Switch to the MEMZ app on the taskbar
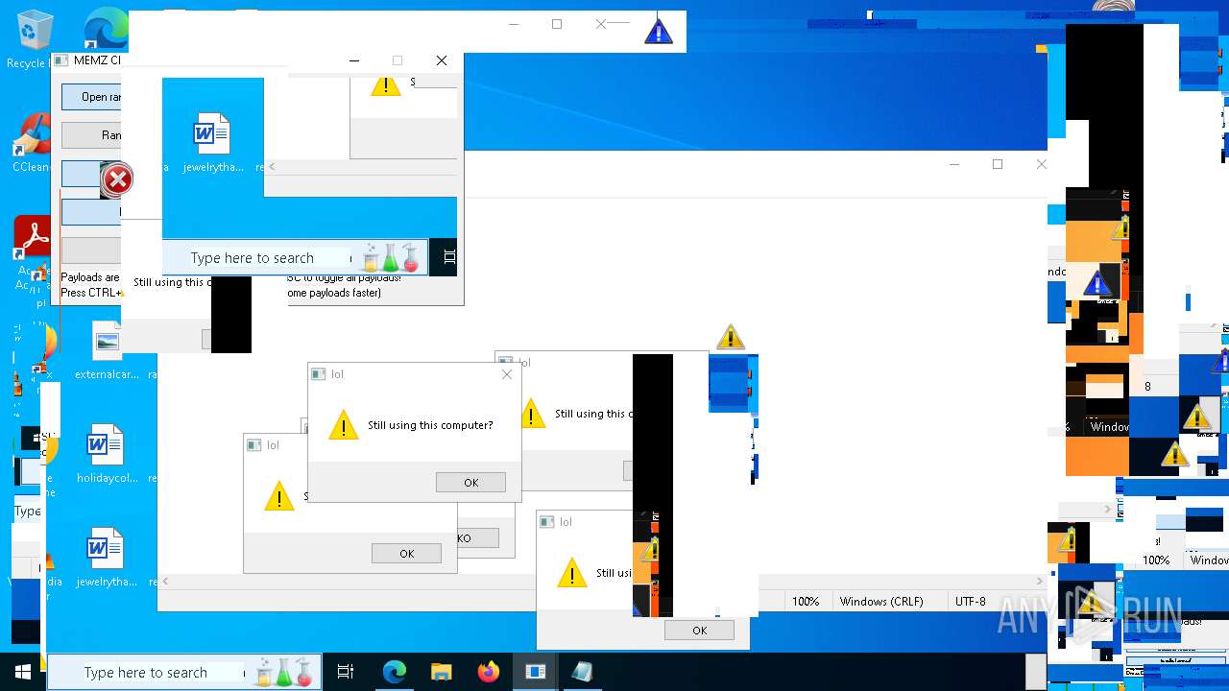This screenshot has height=691, width=1229. coord(536,672)
